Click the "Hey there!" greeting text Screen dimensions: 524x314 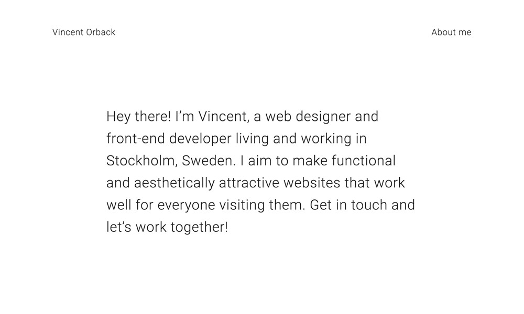(139, 116)
